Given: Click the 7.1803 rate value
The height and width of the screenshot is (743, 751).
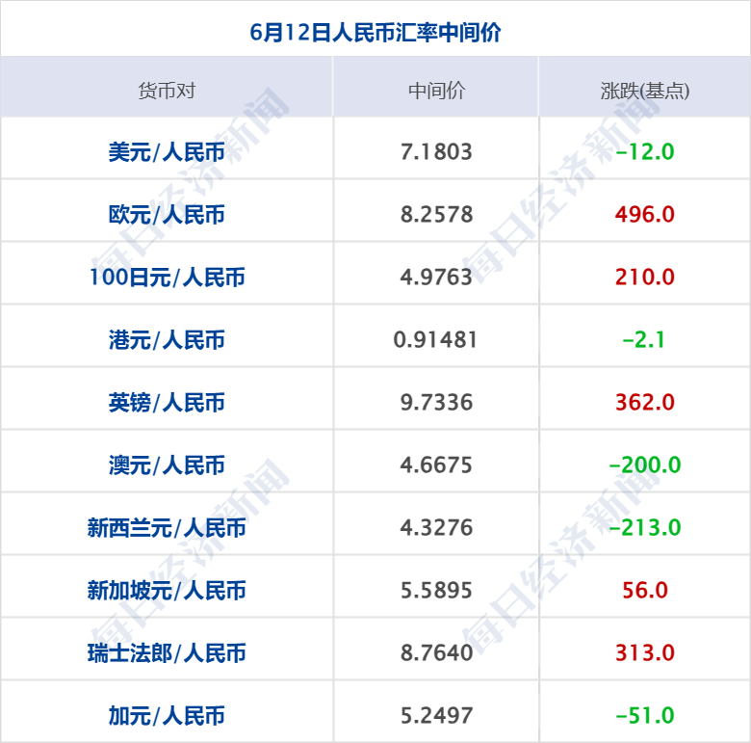Looking at the screenshot, I should coord(436,152).
